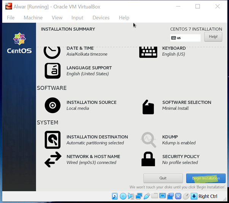Click the USB devices status bar icon
The width and height of the screenshot is (229, 203).
click(x=146, y=196)
